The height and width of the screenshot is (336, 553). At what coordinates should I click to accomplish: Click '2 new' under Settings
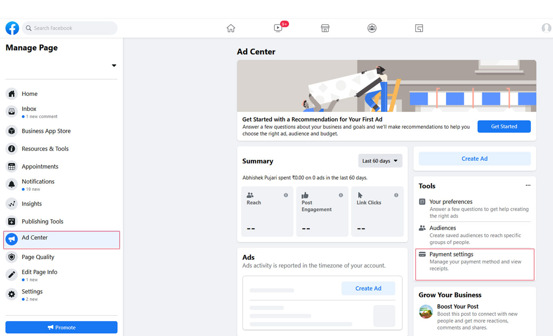tap(32, 299)
